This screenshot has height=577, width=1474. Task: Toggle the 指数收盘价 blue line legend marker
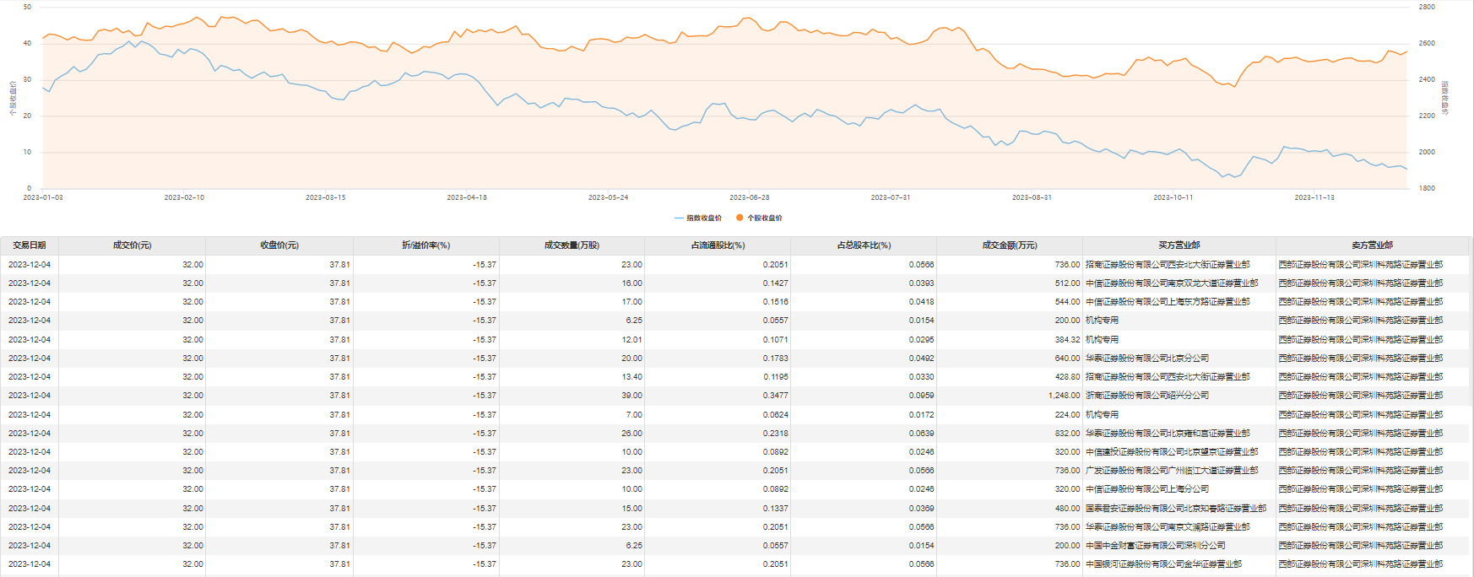pos(680,218)
